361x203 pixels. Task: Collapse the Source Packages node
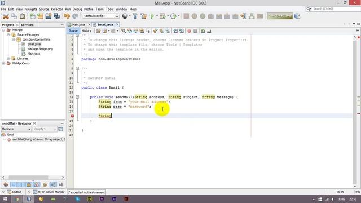click(x=8, y=35)
